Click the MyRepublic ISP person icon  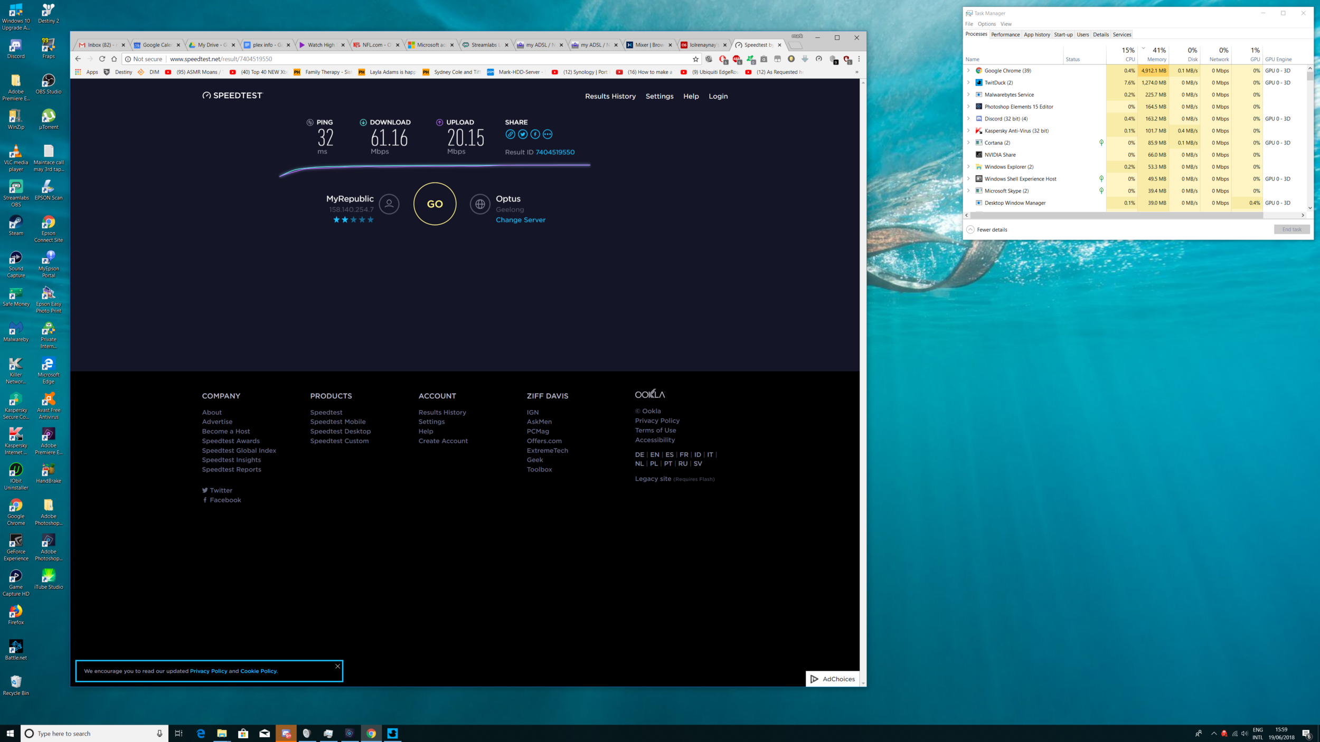click(x=389, y=204)
